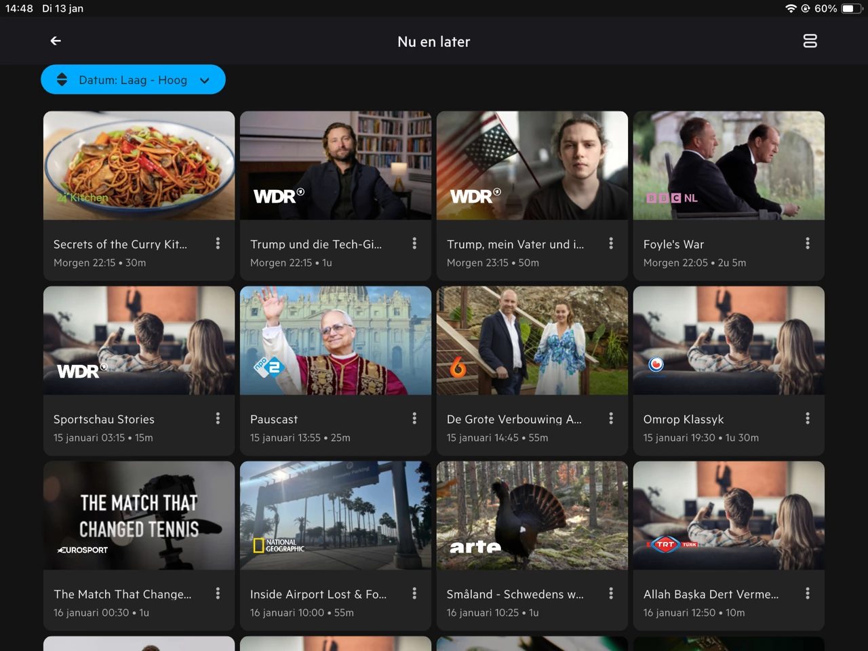
Task: Open options menu for Foyle's War
Action: (x=808, y=243)
